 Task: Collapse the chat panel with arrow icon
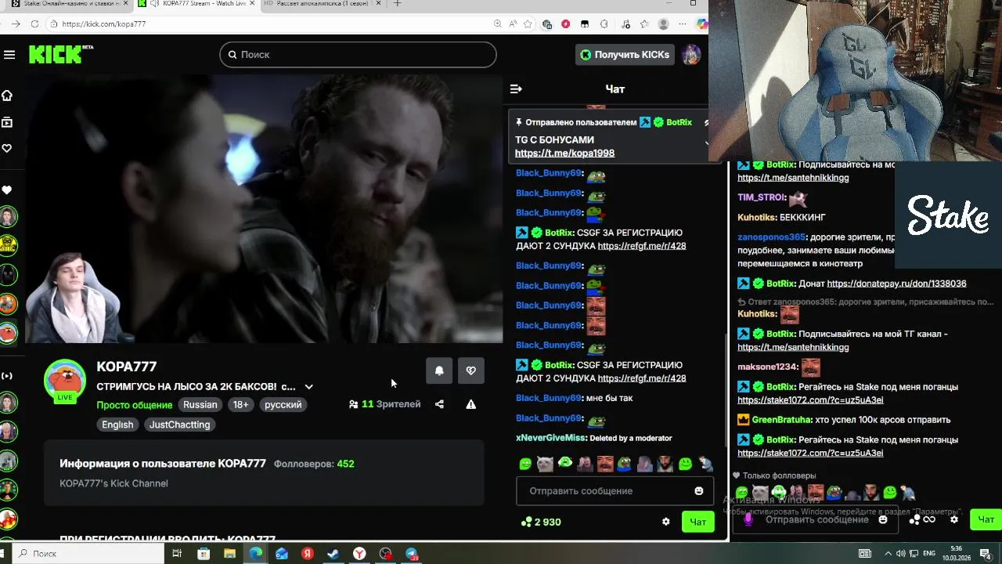pos(516,89)
